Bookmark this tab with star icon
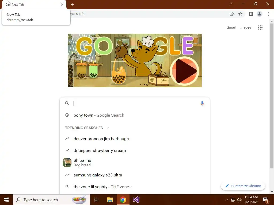Image resolution: width=274 pixels, height=205 pixels. click(241, 14)
